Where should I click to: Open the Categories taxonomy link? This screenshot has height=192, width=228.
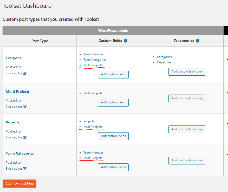164,57
